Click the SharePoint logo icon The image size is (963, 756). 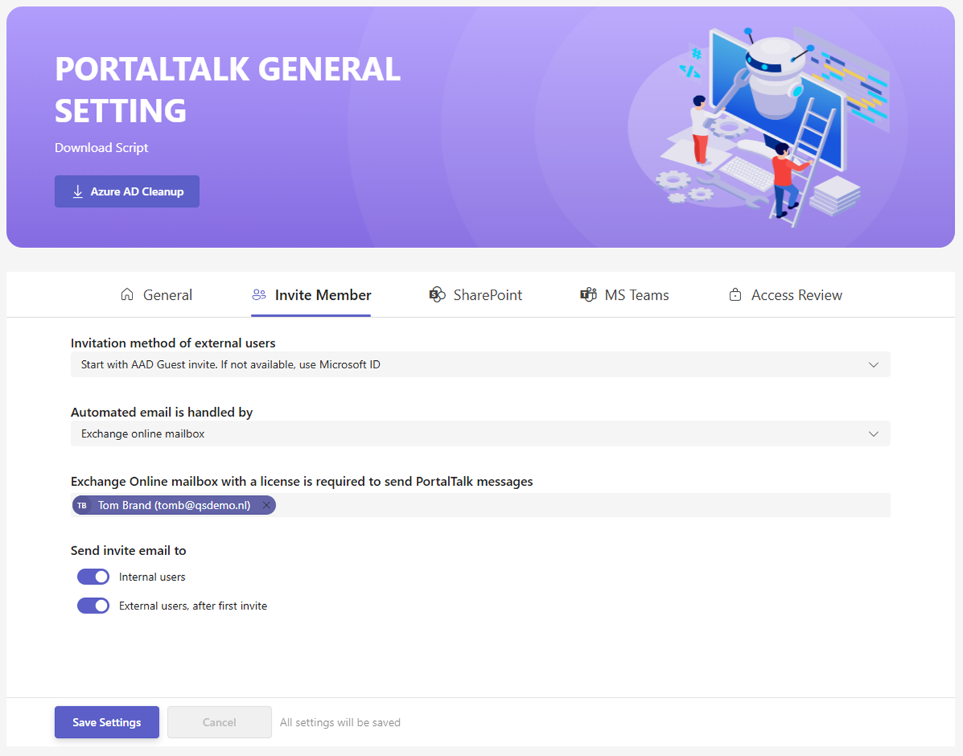pos(437,294)
